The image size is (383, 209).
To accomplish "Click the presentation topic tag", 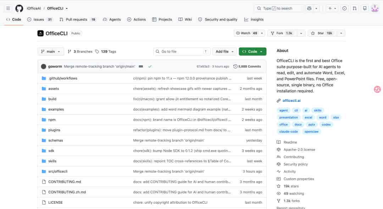I will tap(288, 117).
